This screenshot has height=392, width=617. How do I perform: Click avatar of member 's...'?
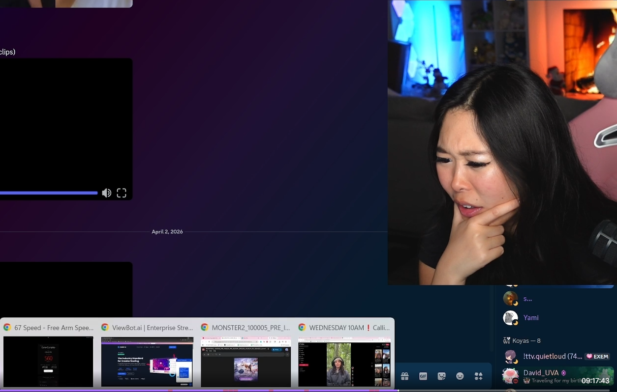coord(510,298)
